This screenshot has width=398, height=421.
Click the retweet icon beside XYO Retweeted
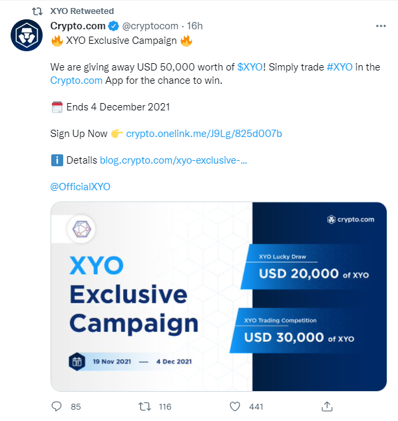click(37, 11)
